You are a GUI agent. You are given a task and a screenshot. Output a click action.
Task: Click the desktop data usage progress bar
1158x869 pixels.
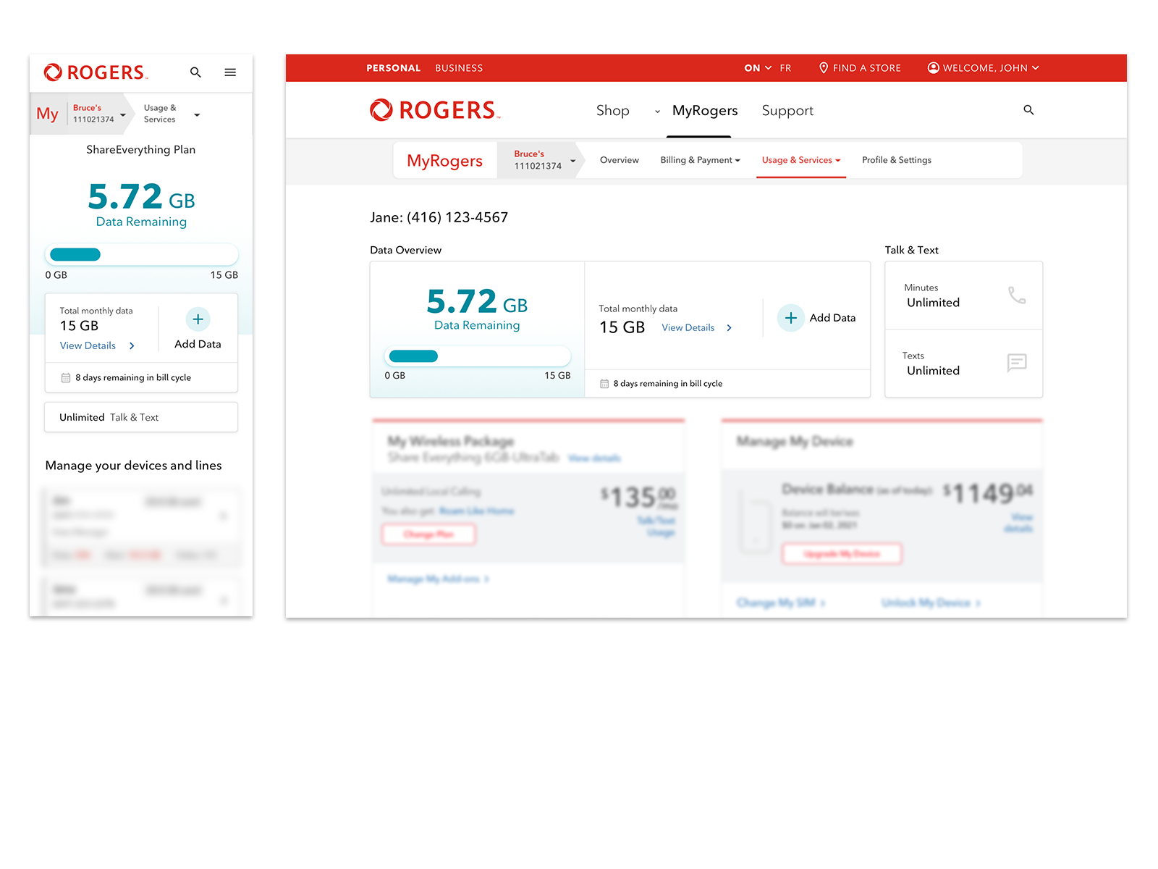477,356
